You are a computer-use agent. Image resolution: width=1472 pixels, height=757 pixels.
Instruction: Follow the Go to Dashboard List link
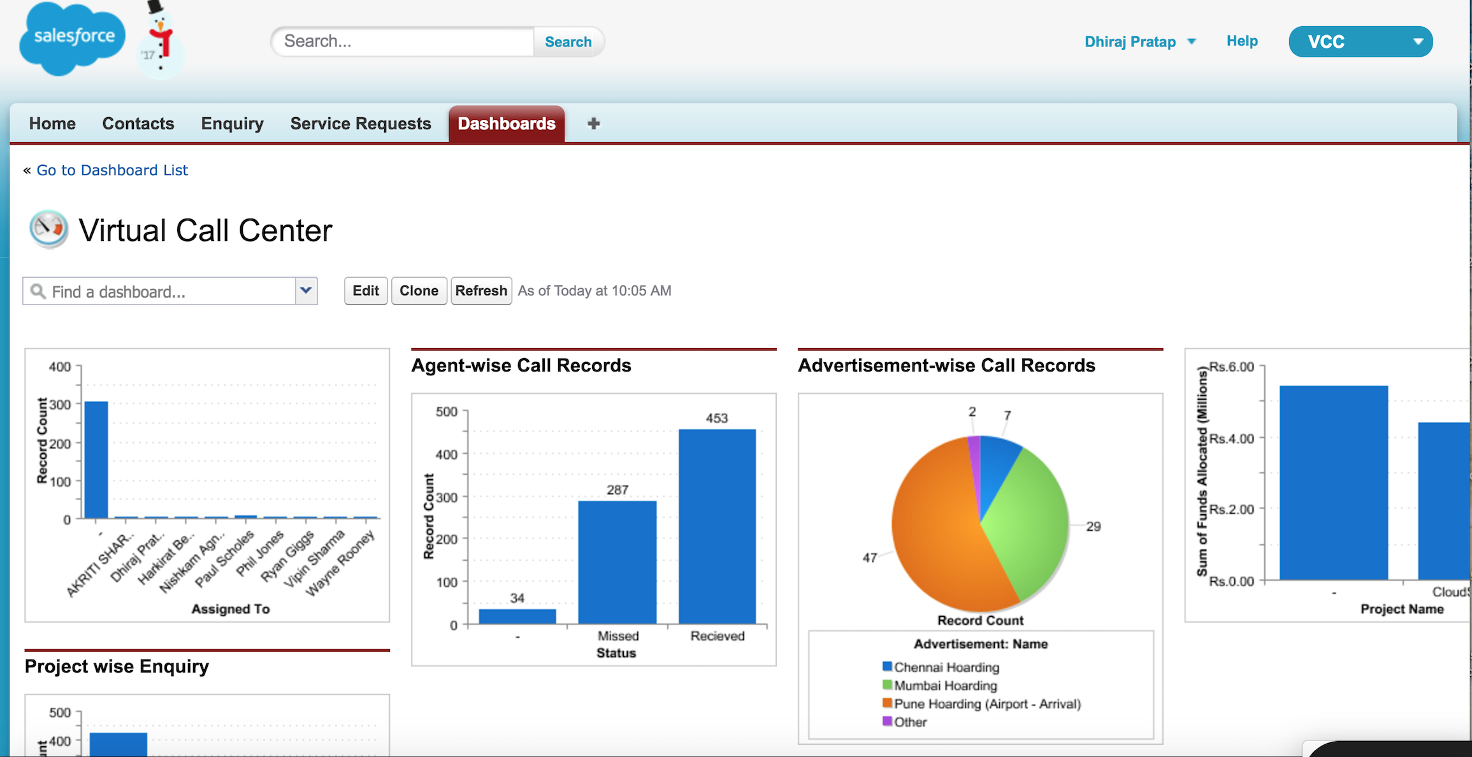112,170
